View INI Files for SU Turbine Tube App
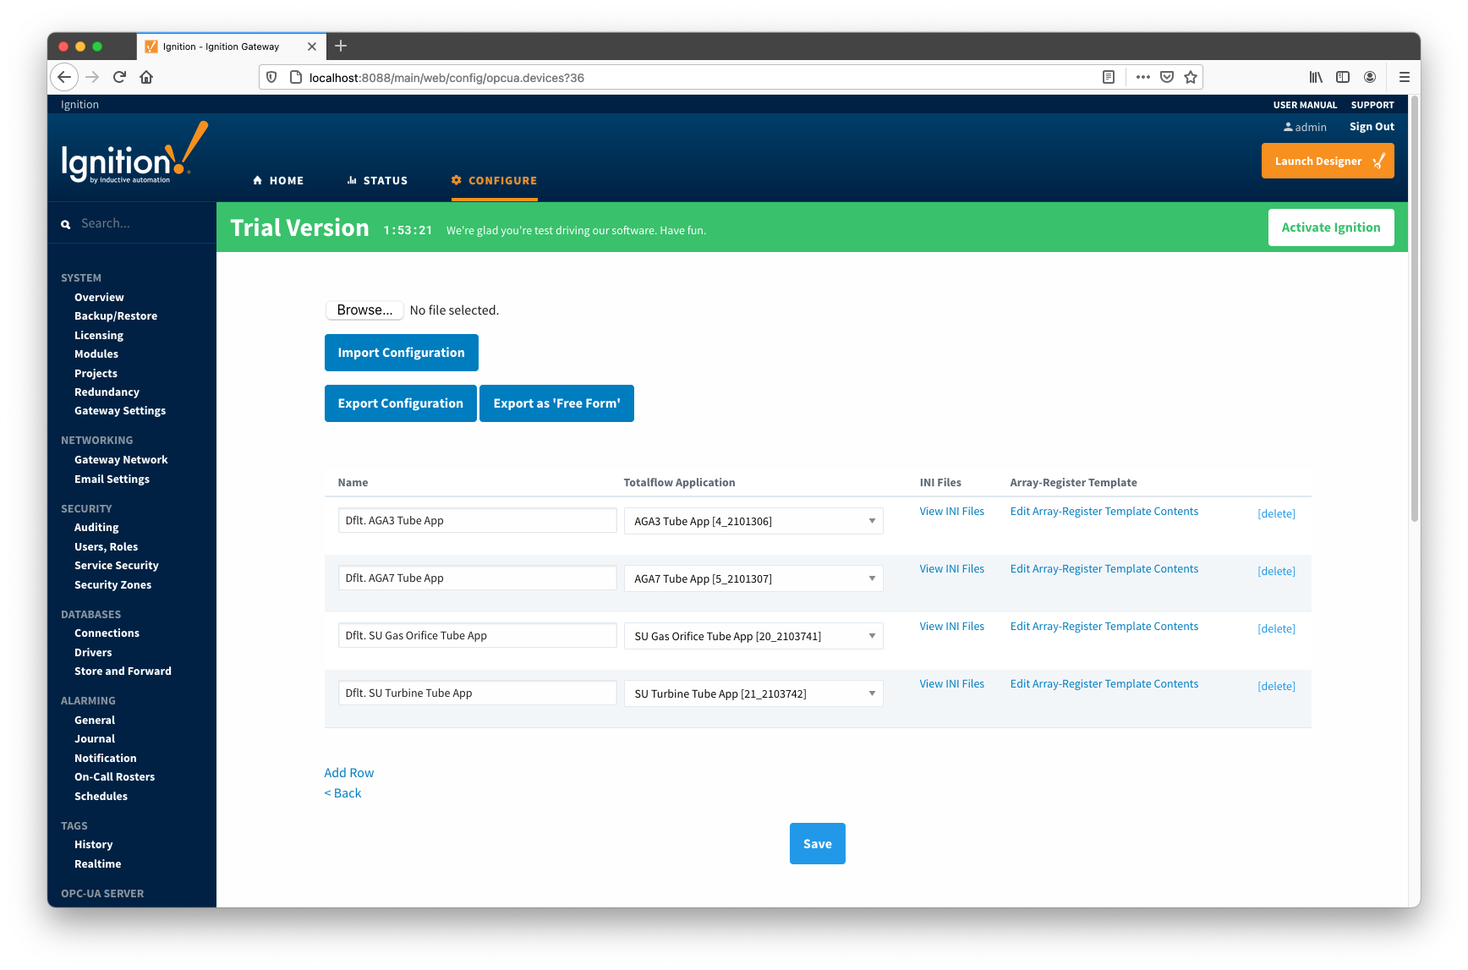The height and width of the screenshot is (970, 1468). click(952, 684)
